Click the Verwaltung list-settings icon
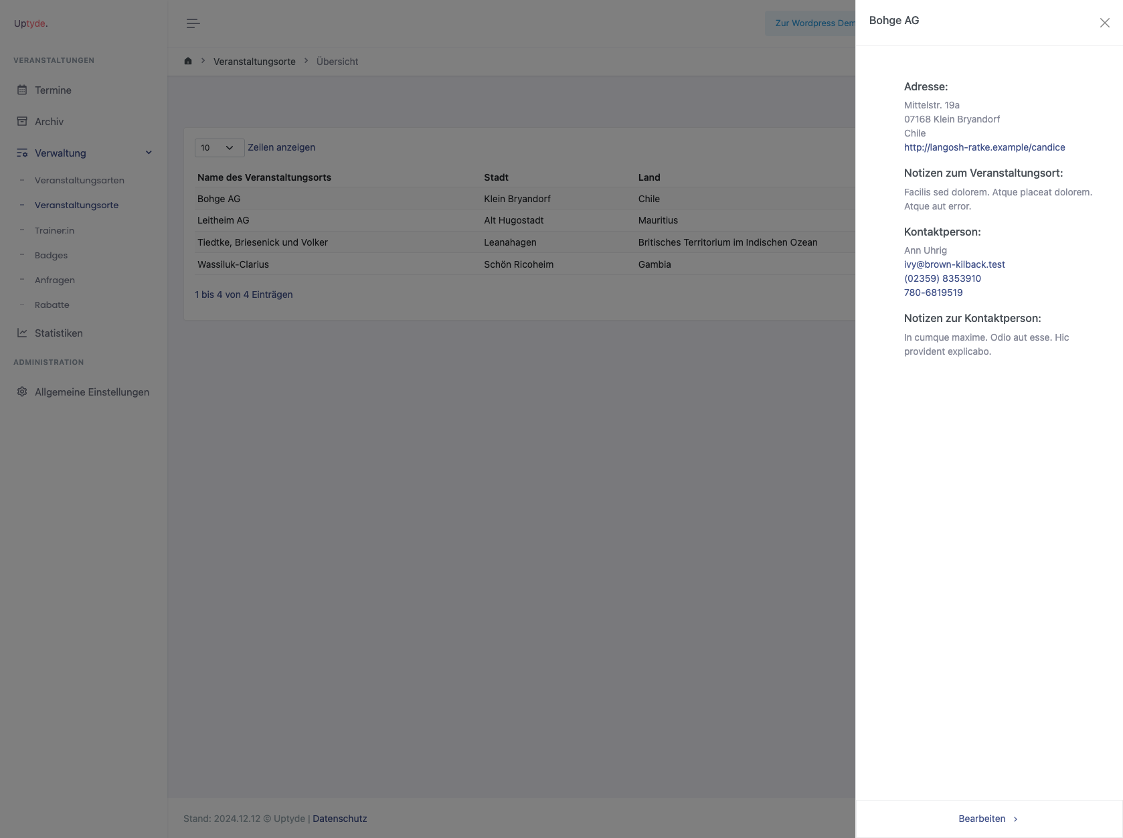 [22, 153]
